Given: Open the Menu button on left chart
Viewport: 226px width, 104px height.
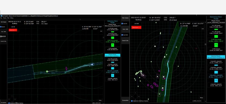Looking at the screenshot, I should pyautogui.click(x=100, y=101).
